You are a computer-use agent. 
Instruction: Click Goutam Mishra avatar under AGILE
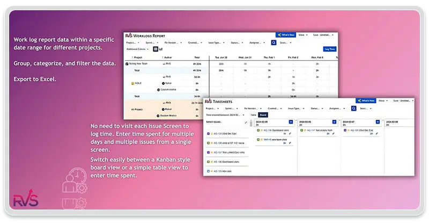tap(158, 90)
